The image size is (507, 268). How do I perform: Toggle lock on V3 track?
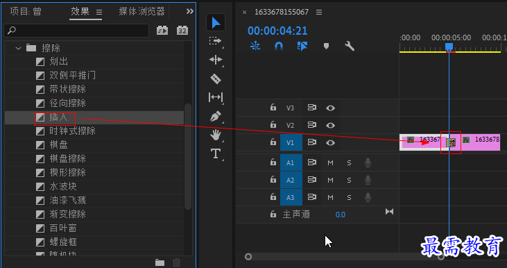(x=273, y=107)
